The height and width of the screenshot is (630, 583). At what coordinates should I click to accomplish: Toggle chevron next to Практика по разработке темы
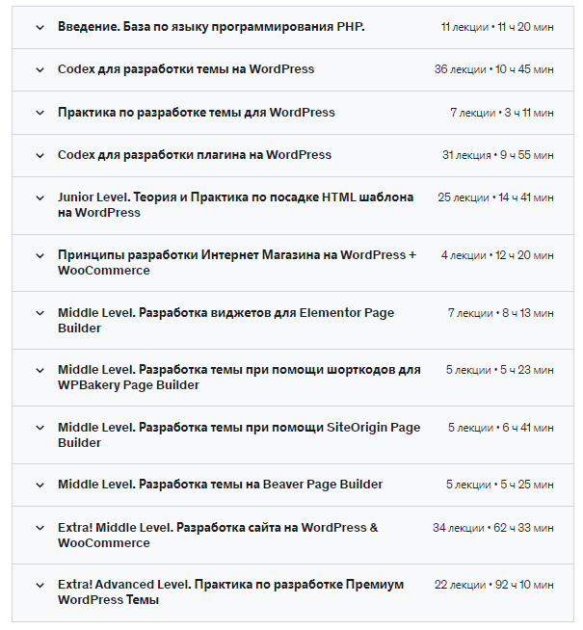click(x=40, y=113)
